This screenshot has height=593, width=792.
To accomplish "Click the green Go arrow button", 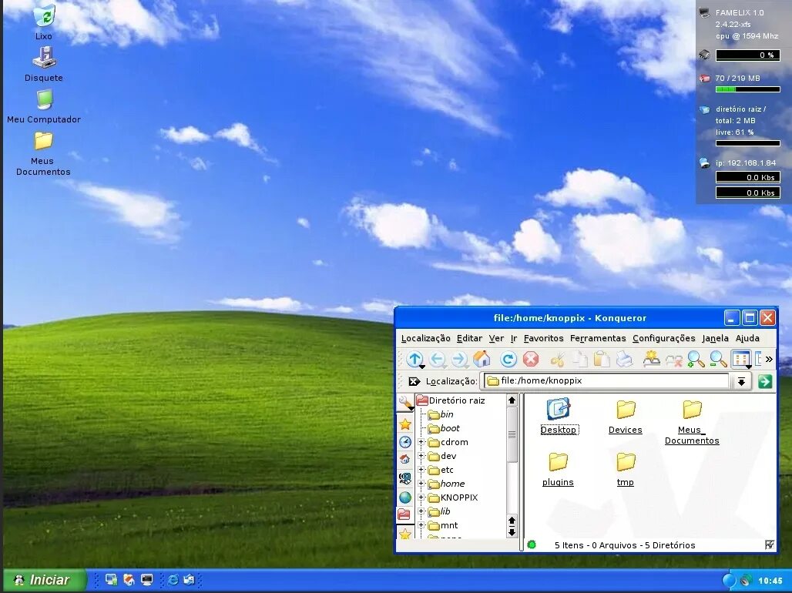I will point(765,381).
